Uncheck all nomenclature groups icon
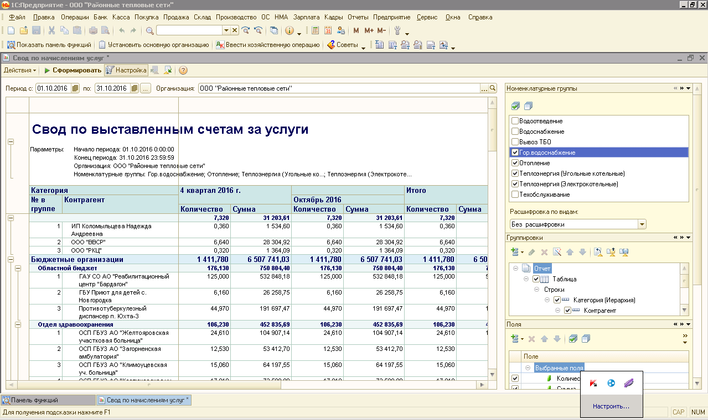708x420 pixels. [x=528, y=106]
